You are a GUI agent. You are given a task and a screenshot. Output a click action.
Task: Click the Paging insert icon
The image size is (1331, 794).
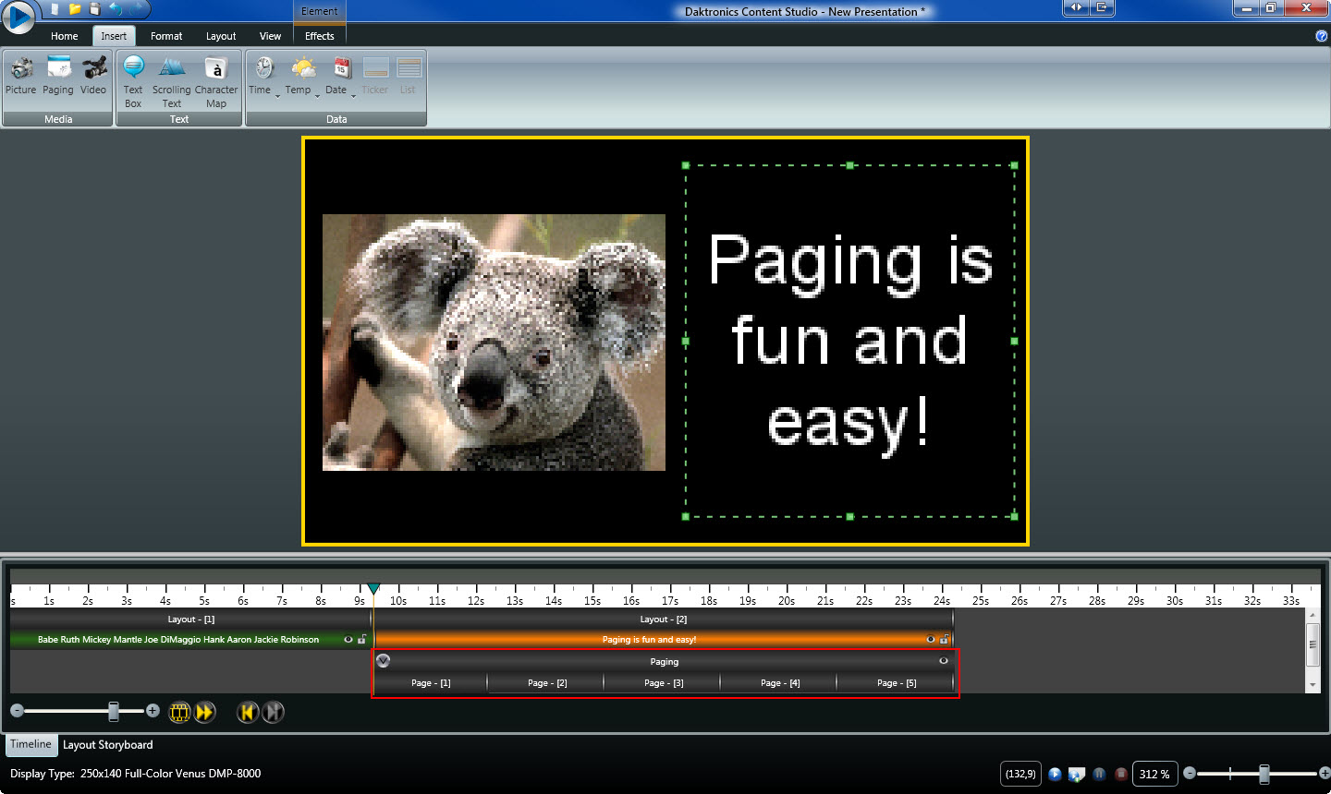tap(58, 76)
